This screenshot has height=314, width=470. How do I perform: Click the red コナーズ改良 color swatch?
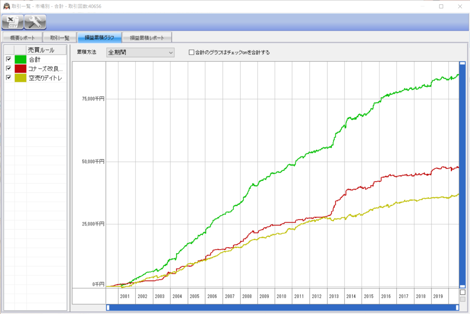(x=20, y=68)
